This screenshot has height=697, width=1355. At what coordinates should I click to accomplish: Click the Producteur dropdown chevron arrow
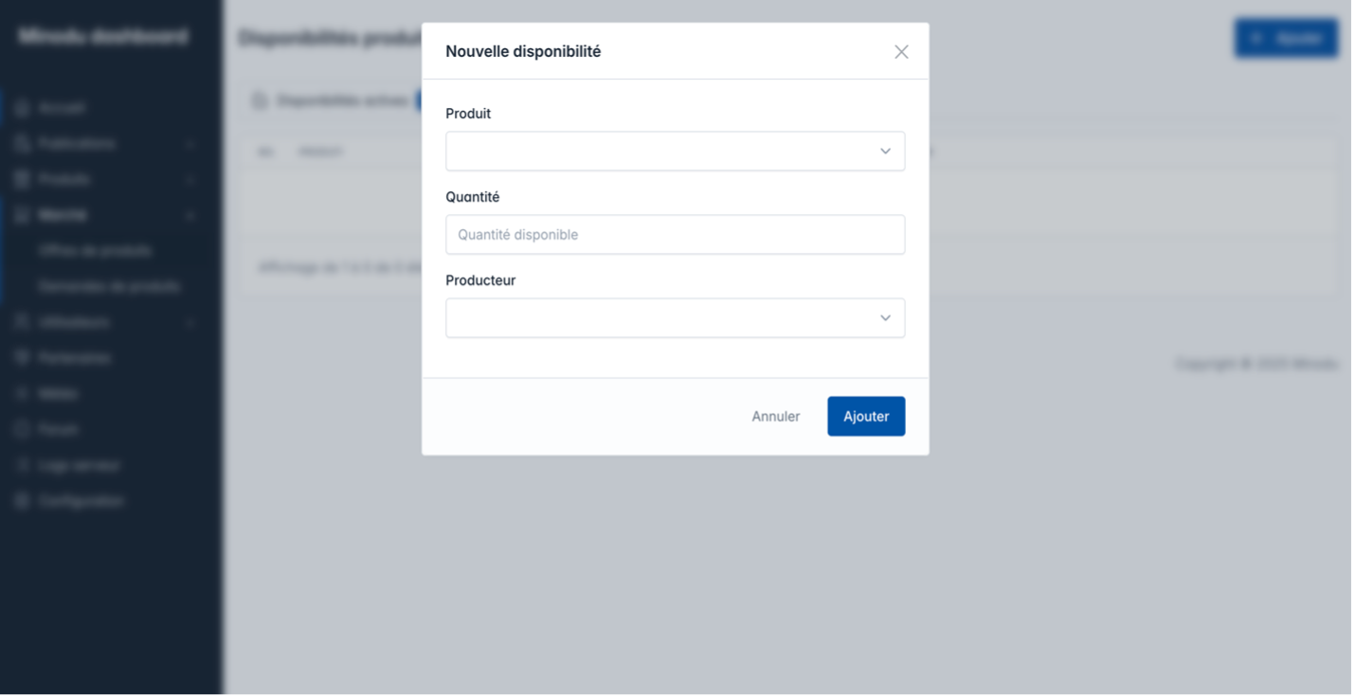885,318
